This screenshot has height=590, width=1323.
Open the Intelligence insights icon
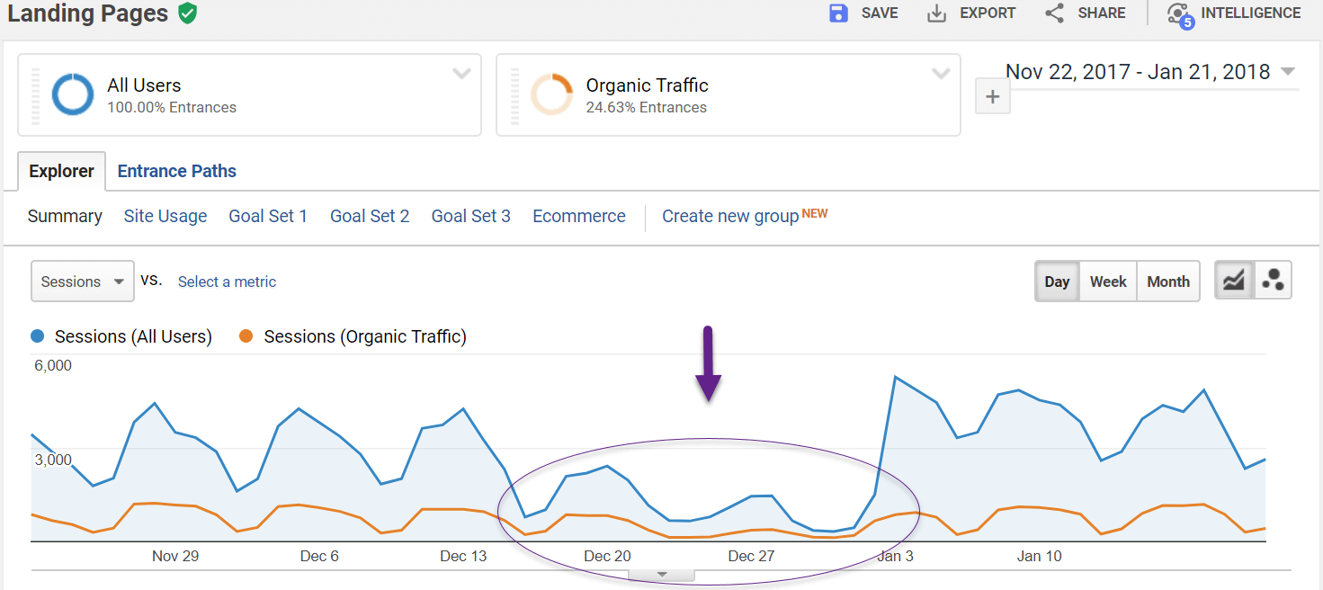pyautogui.click(x=1178, y=13)
